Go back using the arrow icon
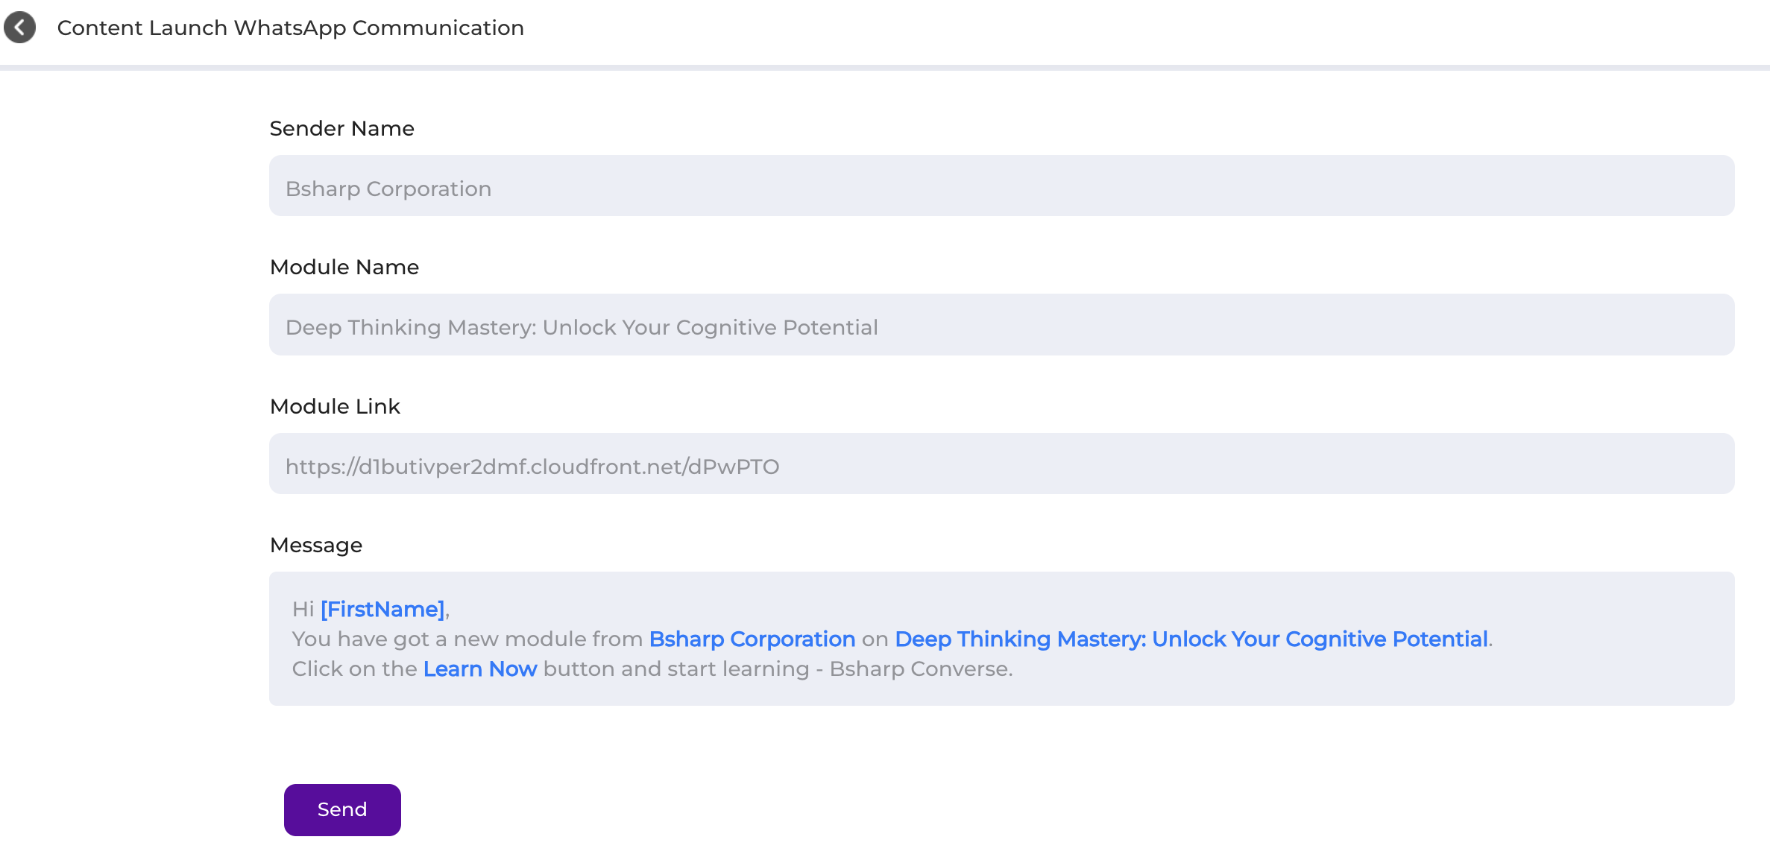Screen dimensions: 1770x866 [19, 28]
